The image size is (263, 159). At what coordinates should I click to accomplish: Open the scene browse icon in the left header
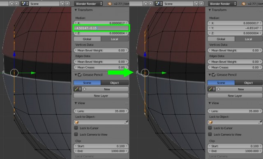[25, 4]
